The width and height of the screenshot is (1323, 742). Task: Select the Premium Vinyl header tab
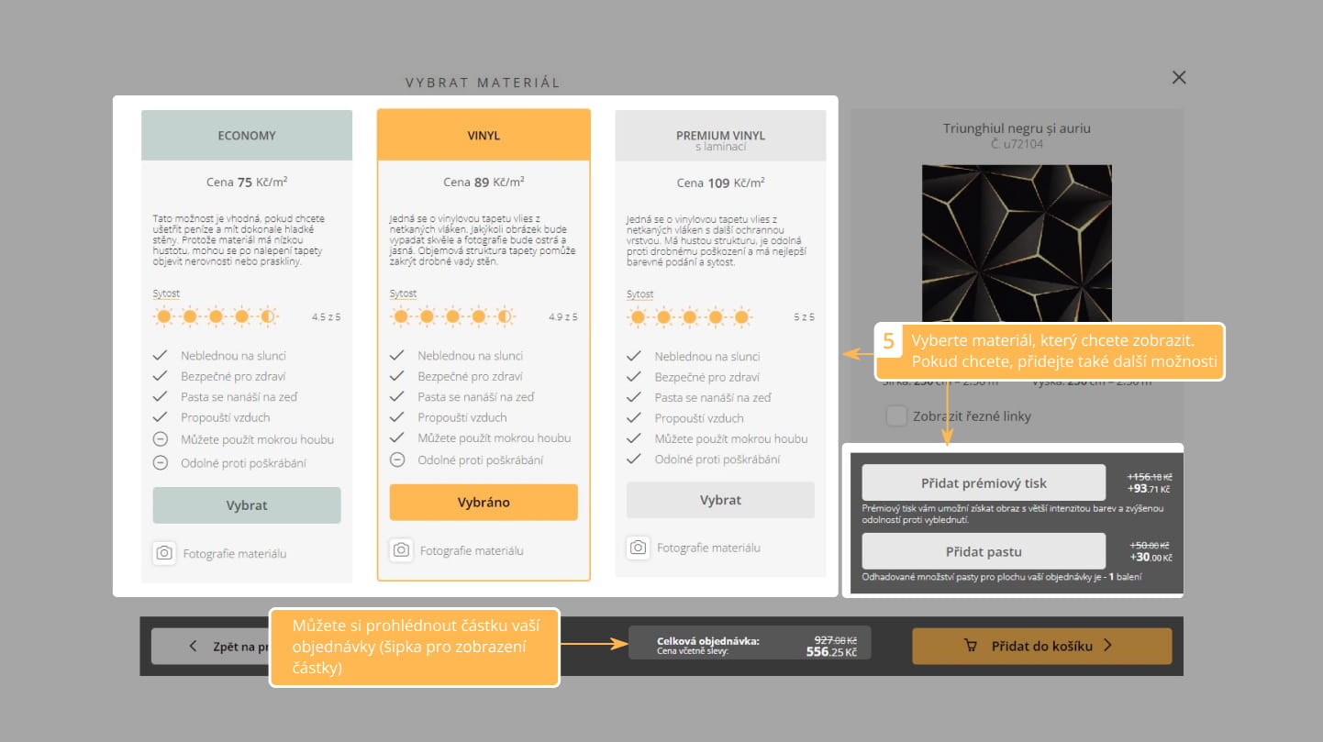click(720, 136)
